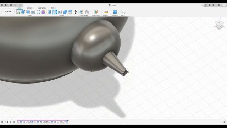Open the user profile avatar
Image resolution: width=227 pixels, height=128 pixels.
point(224,5)
